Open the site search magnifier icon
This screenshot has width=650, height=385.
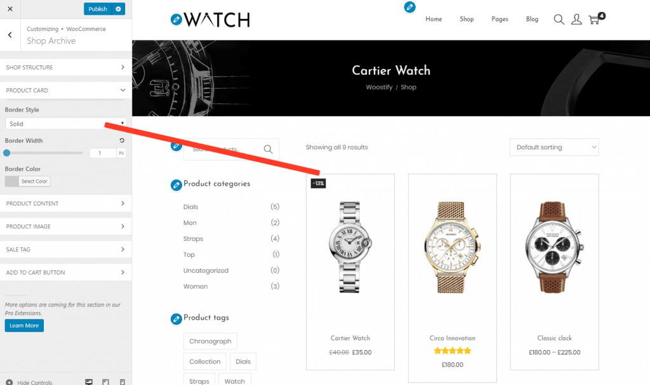(x=559, y=20)
